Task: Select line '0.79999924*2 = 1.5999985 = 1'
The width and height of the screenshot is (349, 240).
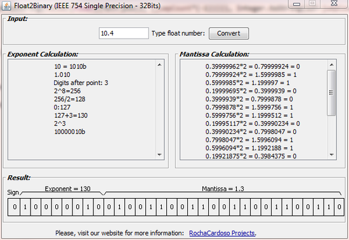Action: click(251, 74)
